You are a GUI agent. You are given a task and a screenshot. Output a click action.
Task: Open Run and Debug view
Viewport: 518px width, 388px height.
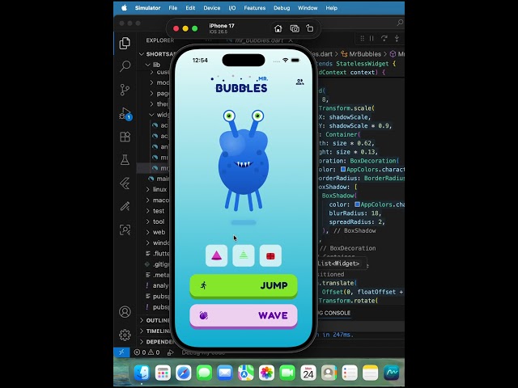coord(125,113)
